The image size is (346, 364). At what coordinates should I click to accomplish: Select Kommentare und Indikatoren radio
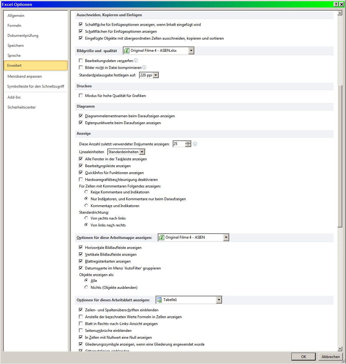point(86,206)
